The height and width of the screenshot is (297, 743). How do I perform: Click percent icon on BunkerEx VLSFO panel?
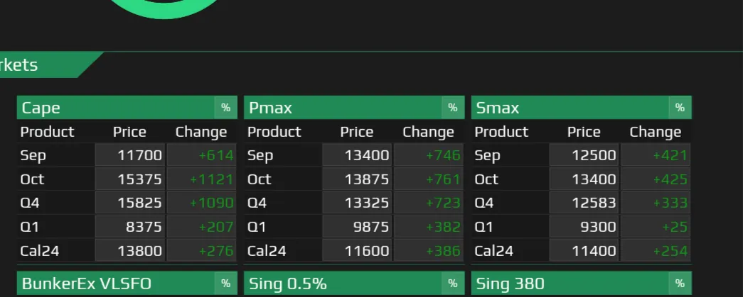(x=225, y=284)
